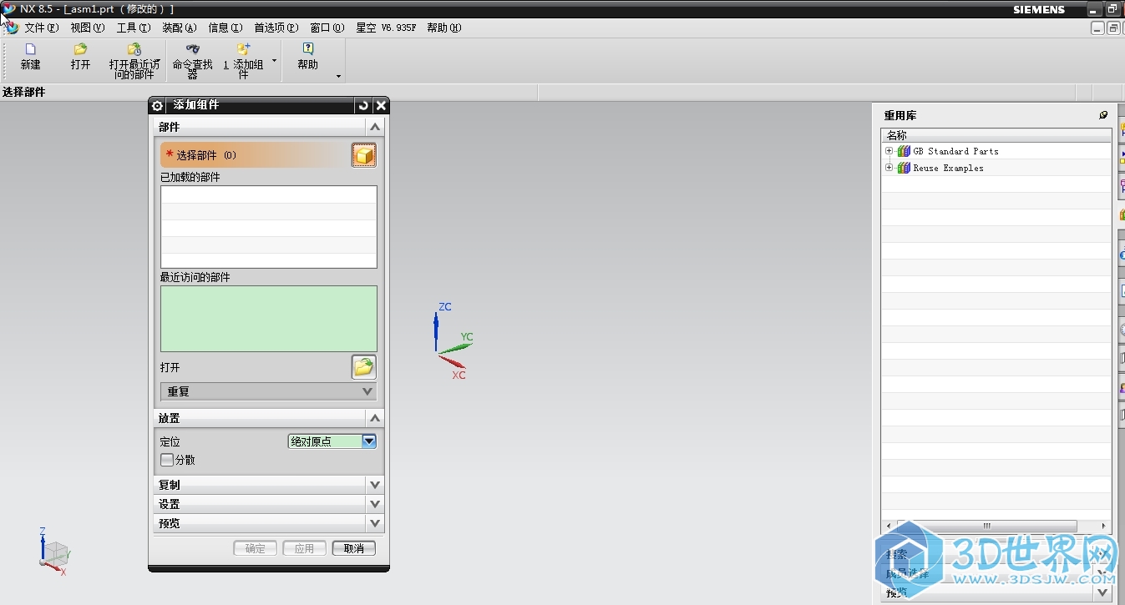
Task: Toggle the 分散 (Scatter) checkbox
Action: pyautogui.click(x=167, y=460)
